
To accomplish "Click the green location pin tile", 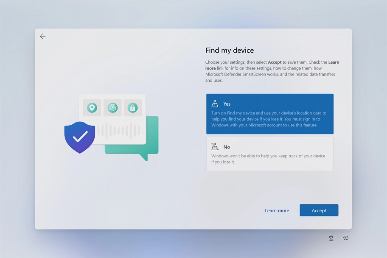I will (x=92, y=108).
